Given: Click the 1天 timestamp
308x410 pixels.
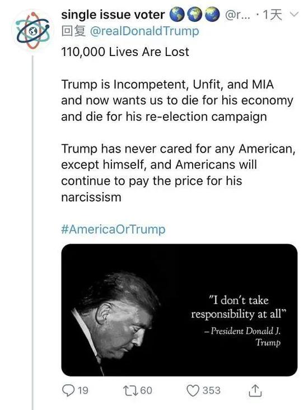Looking at the screenshot, I should click(x=272, y=15).
